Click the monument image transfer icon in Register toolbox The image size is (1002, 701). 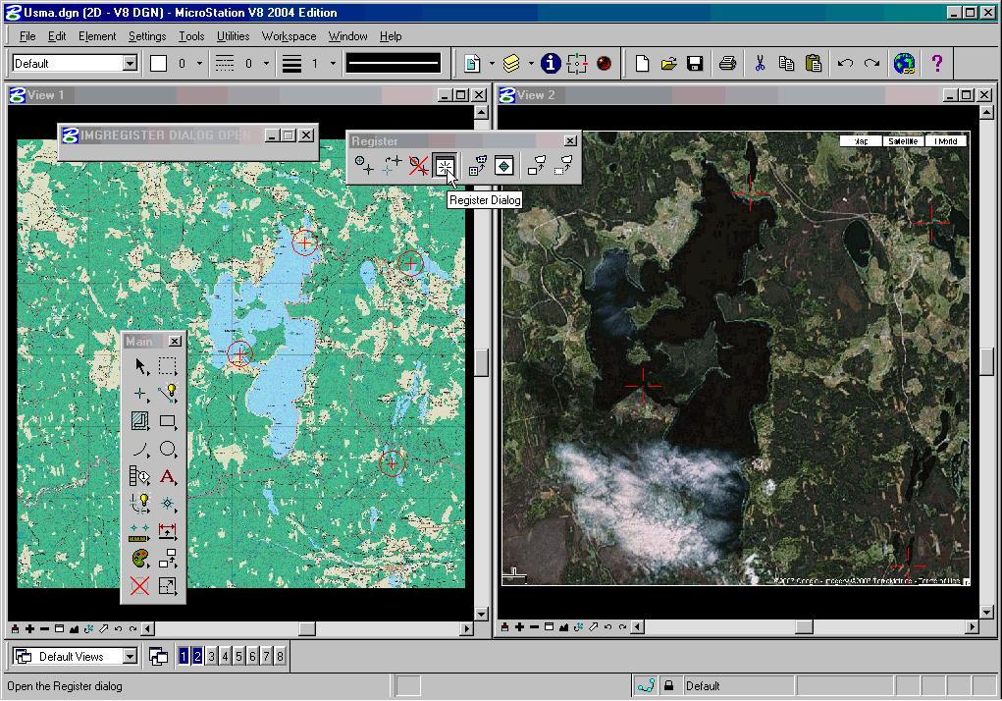477,166
